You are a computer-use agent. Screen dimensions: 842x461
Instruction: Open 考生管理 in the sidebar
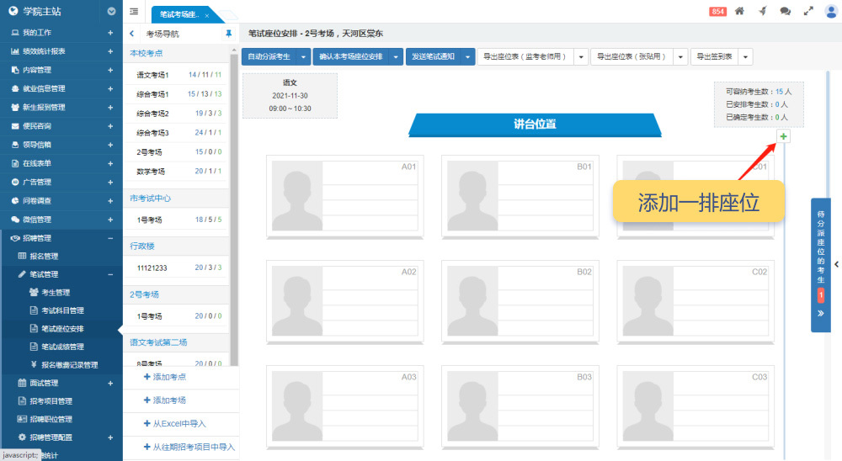coord(56,292)
